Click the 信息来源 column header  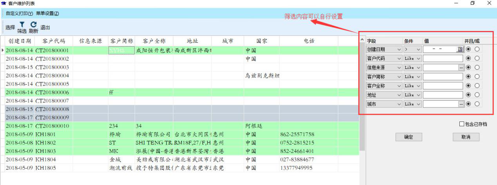click(90, 41)
